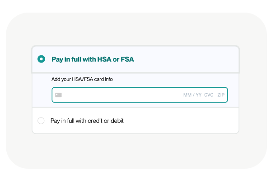Image resolution: width=271 pixels, height=180 pixels.
Task: Focus the HSA/FSA card number input
Action: tap(117, 95)
